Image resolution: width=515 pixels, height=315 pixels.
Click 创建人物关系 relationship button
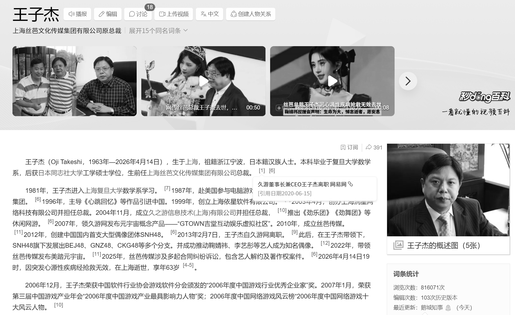click(251, 14)
